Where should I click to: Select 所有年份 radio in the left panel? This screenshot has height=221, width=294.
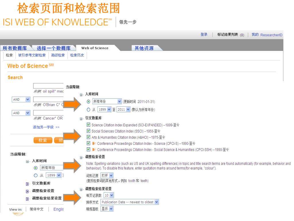(x=36, y=168)
